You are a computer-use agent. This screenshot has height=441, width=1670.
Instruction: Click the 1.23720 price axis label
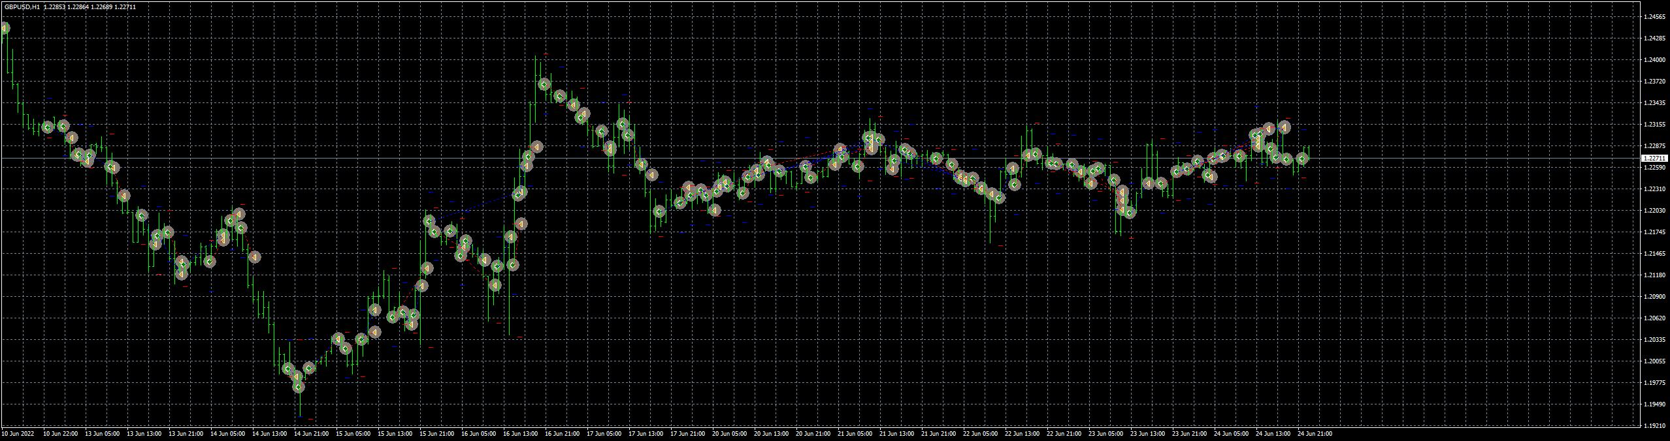tap(1654, 82)
